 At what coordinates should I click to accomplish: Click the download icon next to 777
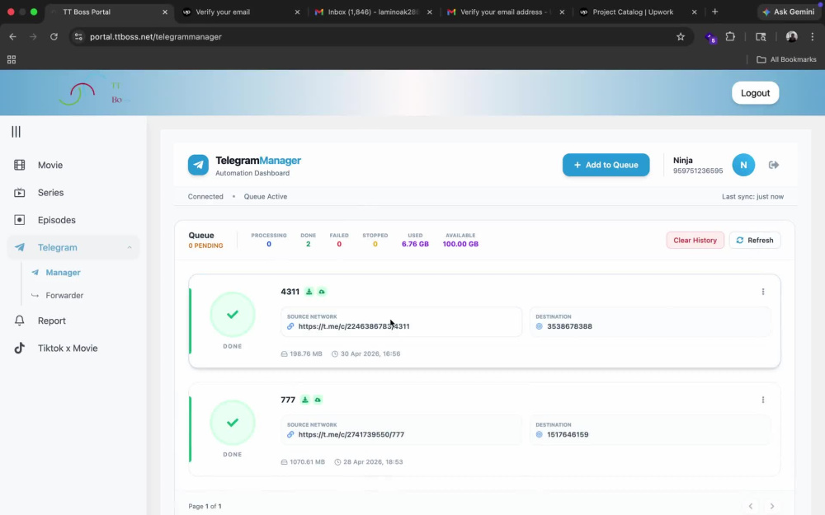(304, 400)
